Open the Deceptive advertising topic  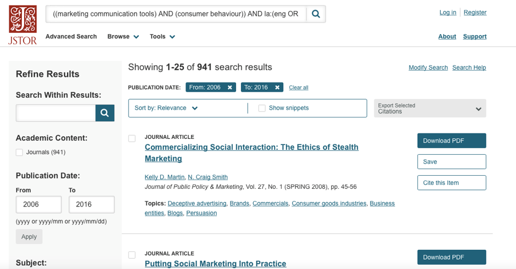pyautogui.click(x=197, y=204)
